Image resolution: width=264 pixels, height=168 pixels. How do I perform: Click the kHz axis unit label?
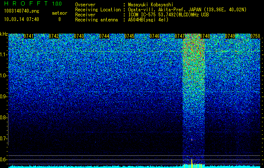click(4, 34)
